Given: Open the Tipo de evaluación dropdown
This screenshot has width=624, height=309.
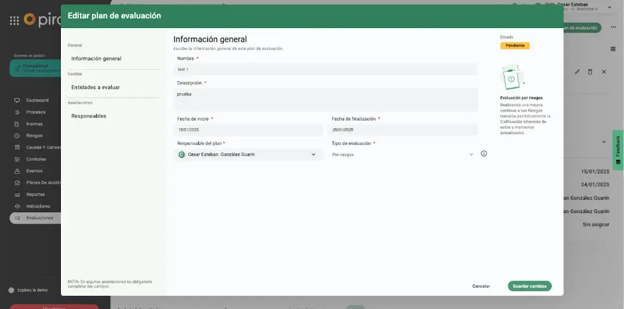Looking at the screenshot, I should click(x=471, y=154).
